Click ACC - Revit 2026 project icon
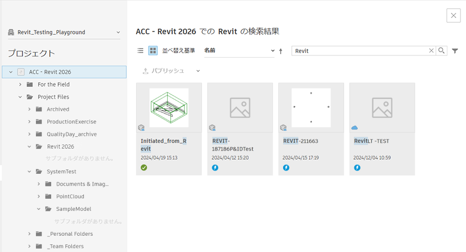The height and width of the screenshot is (252, 466). pyautogui.click(x=21, y=72)
